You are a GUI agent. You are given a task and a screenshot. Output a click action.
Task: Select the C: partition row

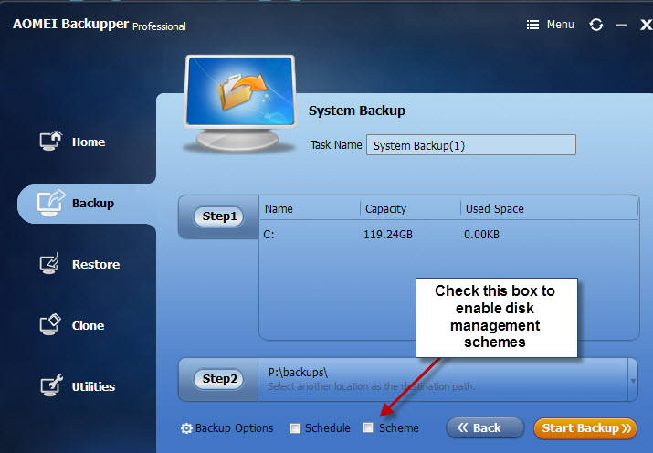[x=449, y=235]
